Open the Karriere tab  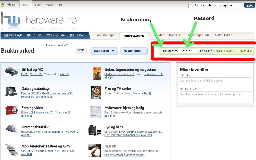click(174, 35)
